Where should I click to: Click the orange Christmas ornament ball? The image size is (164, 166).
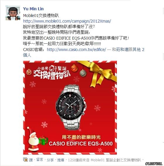point(74,68)
